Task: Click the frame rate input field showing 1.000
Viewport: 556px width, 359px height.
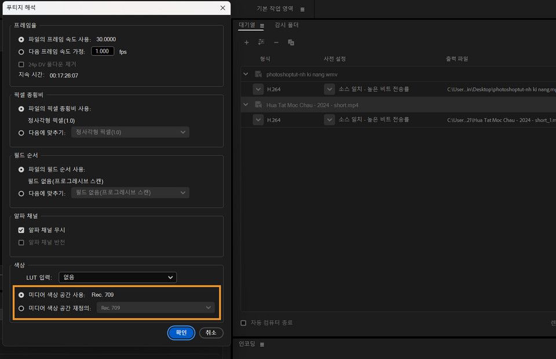Action: (x=103, y=51)
